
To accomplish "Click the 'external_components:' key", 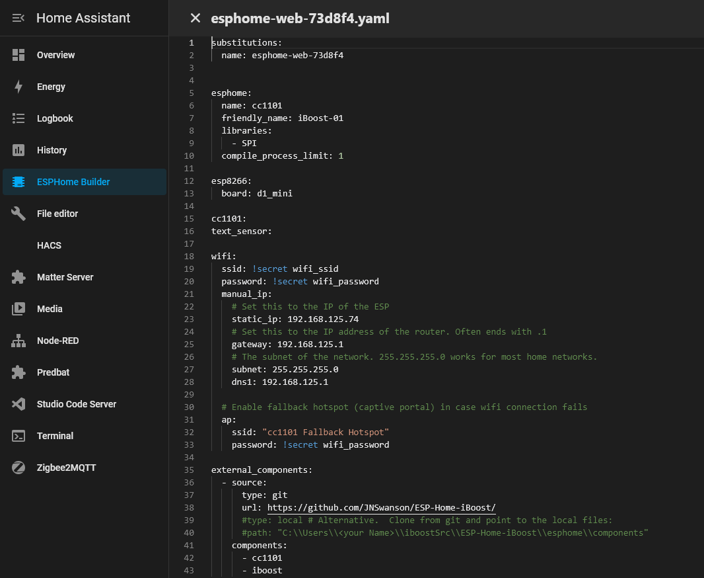I will tap(262, 470).
